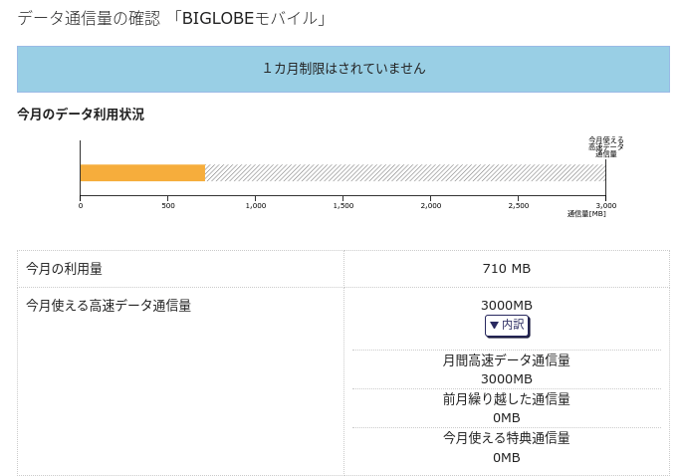Viewport: 681px width, 476px height.
Task: Click the 月間高速データ通信量 breakdown label
Action: click(x=506, y=360)
